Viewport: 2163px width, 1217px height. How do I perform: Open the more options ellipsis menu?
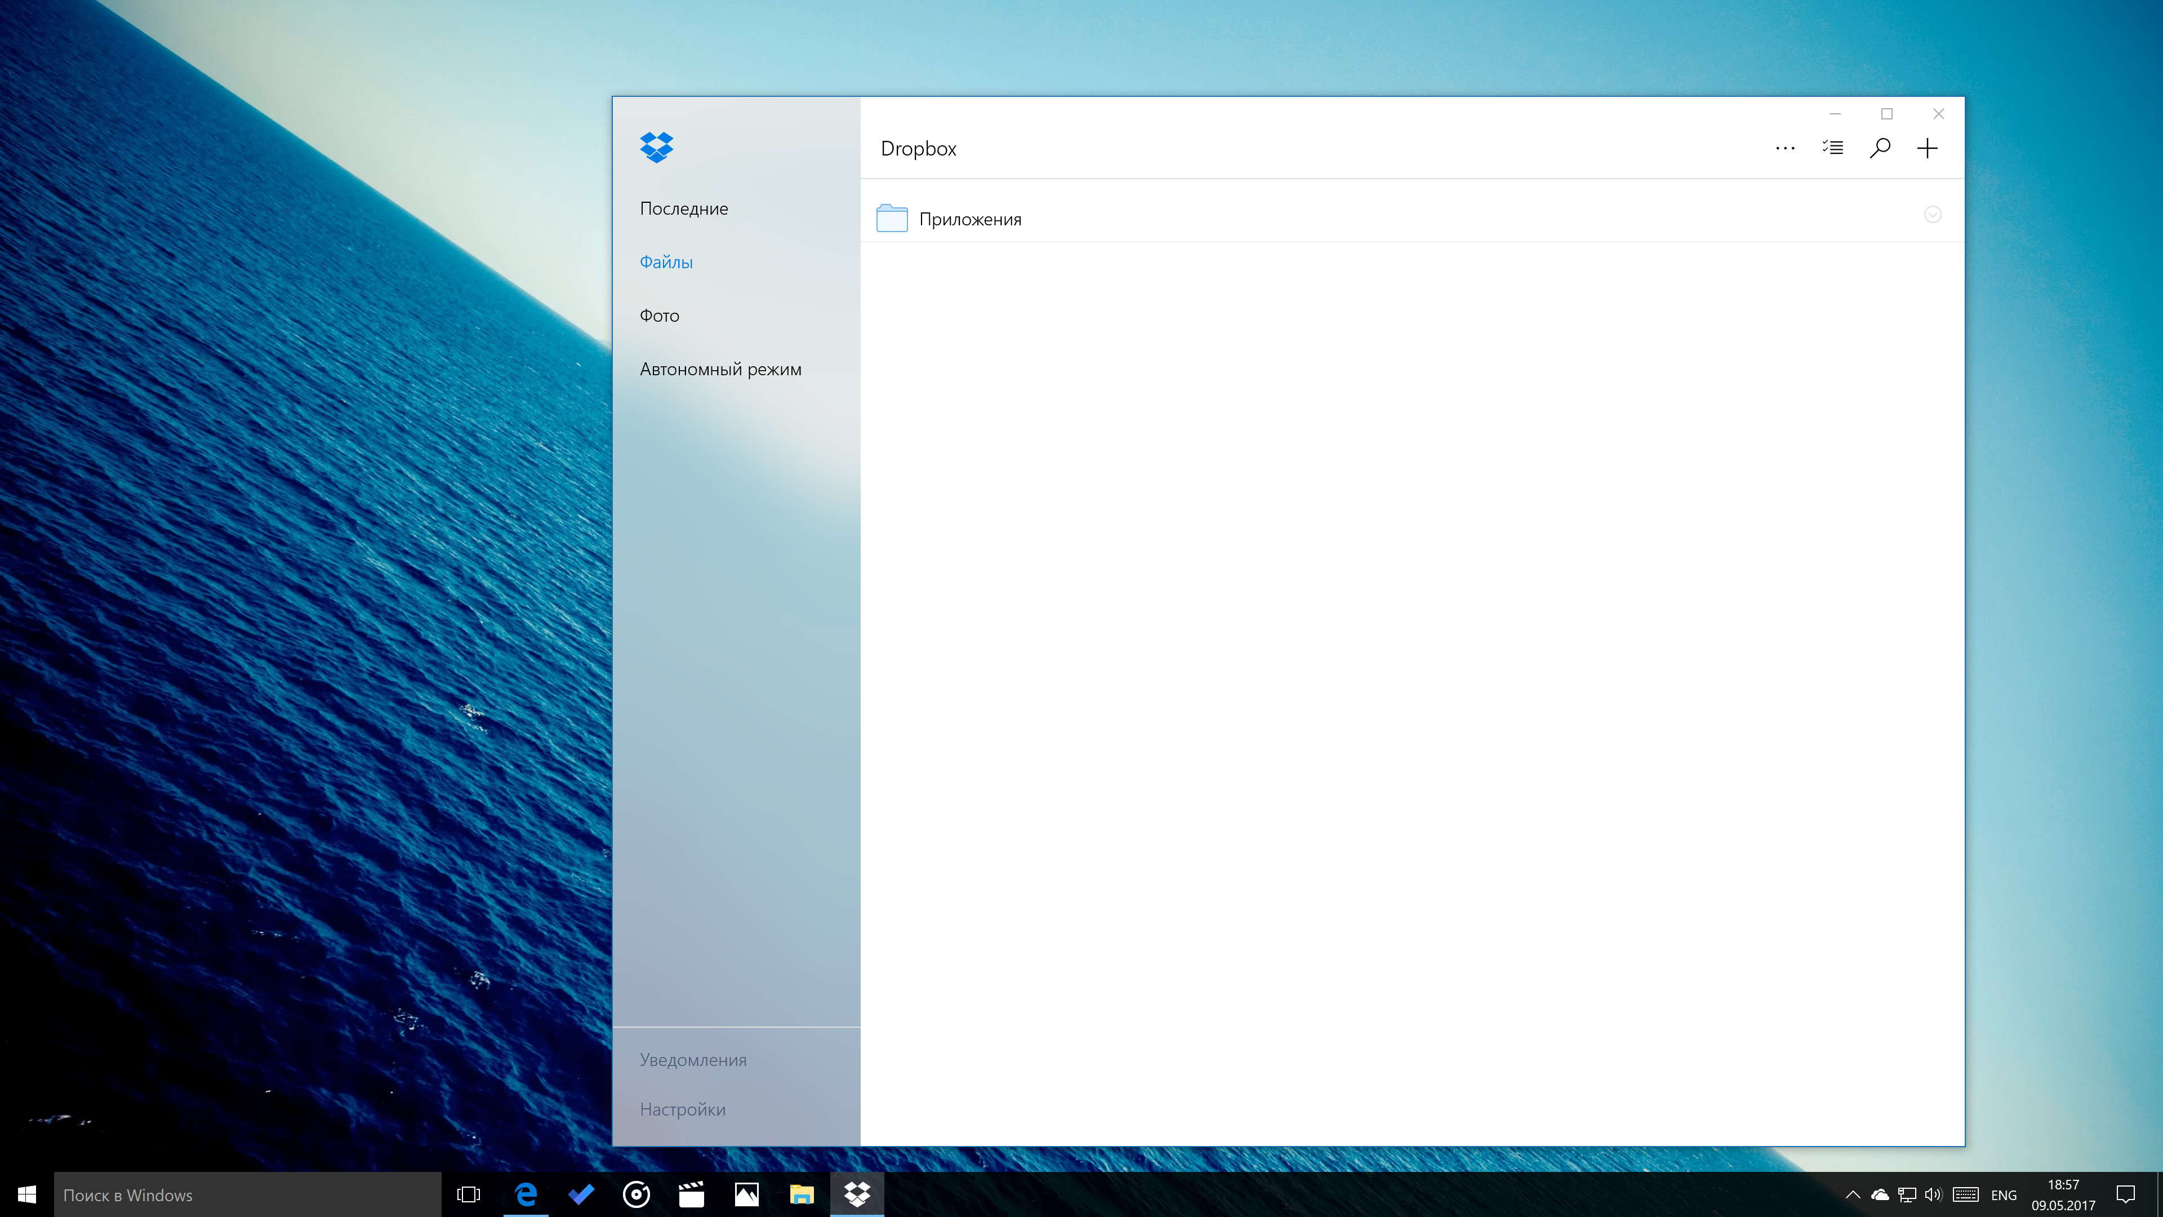(1784, 149)
